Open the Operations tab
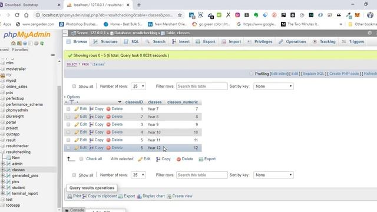Image resolution: width=377 pixels, height=212 pixels. [292, 42]
